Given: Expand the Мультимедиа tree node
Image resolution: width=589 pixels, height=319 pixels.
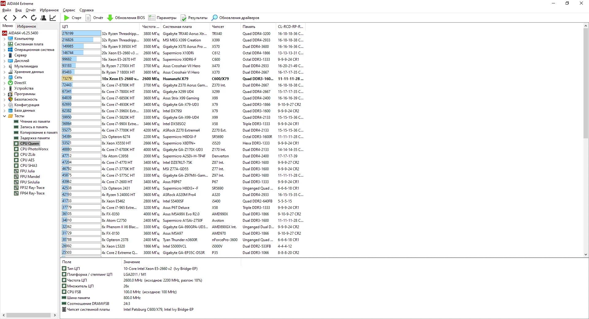Looking at the screenshot, I should tap(4, 67).
